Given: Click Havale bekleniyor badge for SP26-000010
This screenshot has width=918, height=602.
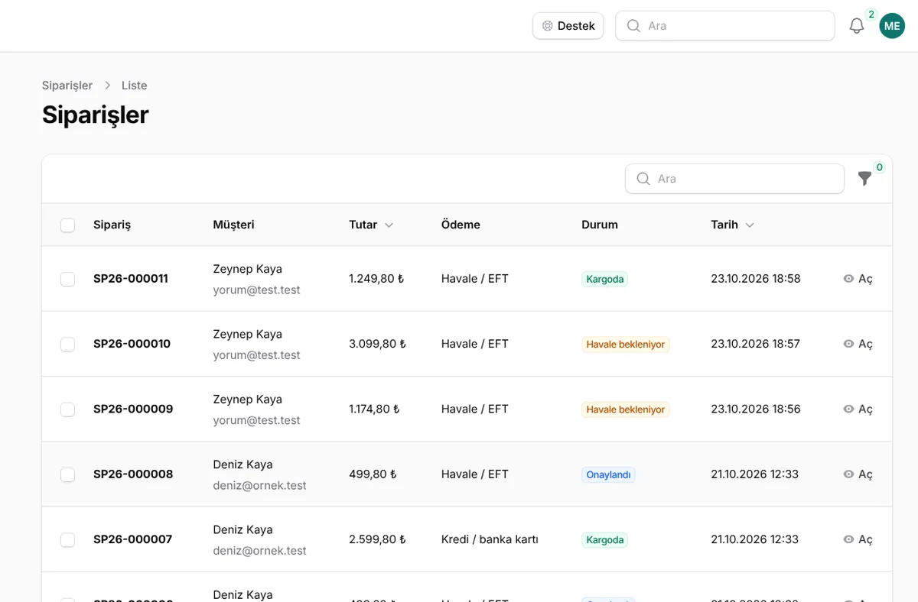Looking at the screenshot, I should pos(626,345).
